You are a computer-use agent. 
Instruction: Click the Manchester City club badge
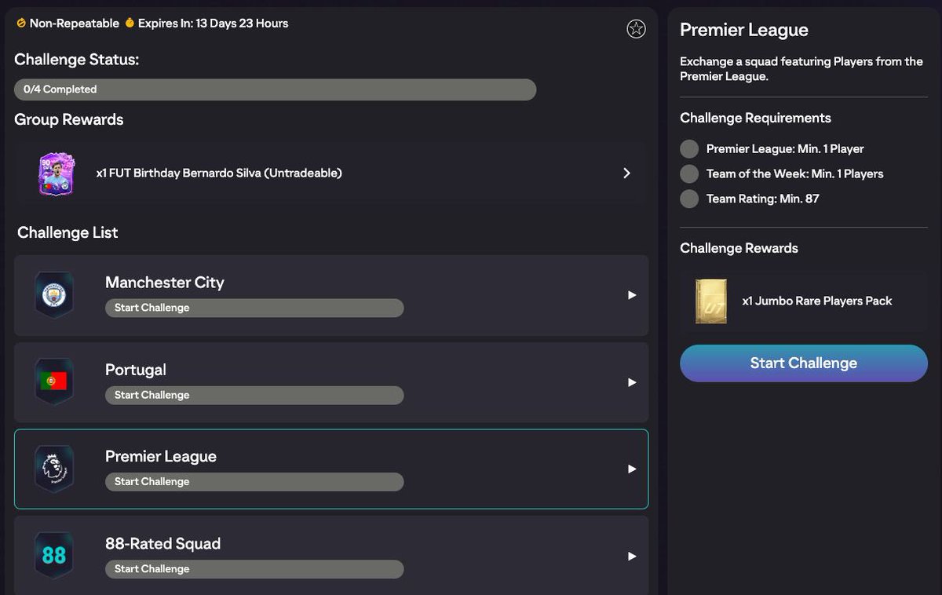point(54,295)
